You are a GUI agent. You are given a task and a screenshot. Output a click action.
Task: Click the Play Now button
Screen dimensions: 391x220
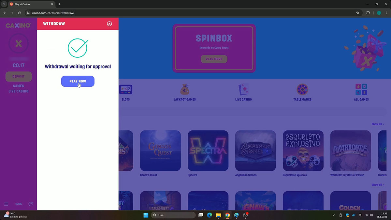[78, 81]
